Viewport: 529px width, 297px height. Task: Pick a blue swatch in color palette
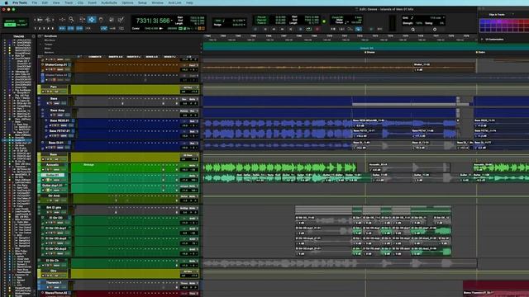(x=483, y=21)
